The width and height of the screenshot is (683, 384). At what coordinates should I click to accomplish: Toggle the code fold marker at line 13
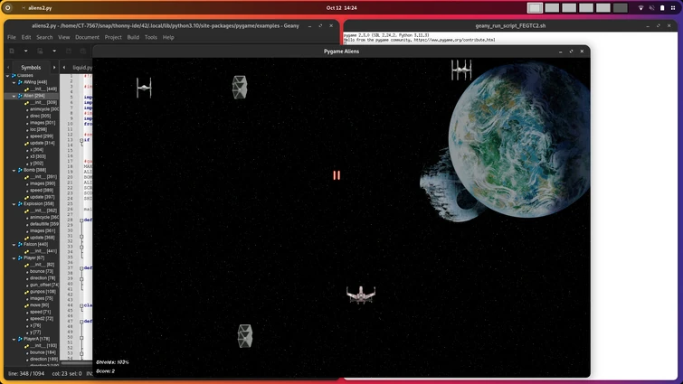click(81, 140)
